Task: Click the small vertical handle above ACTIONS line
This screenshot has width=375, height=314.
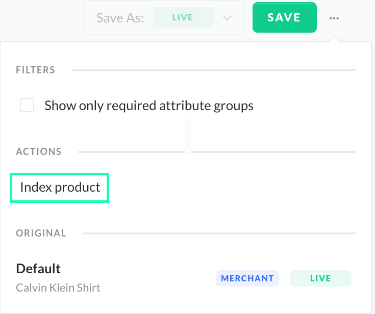Action: pyautogui.click(x=188, y=136)
